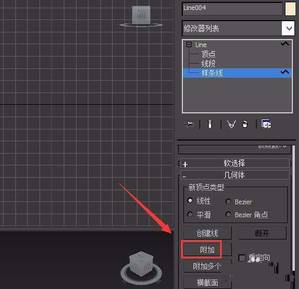
Task: Click the 附加 button
Action: pyautogui.click(x=207, y=250)
